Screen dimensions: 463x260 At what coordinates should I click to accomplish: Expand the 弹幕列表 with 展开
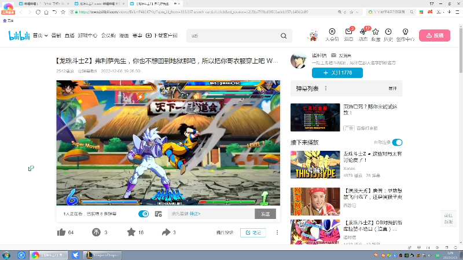point(392,88)
